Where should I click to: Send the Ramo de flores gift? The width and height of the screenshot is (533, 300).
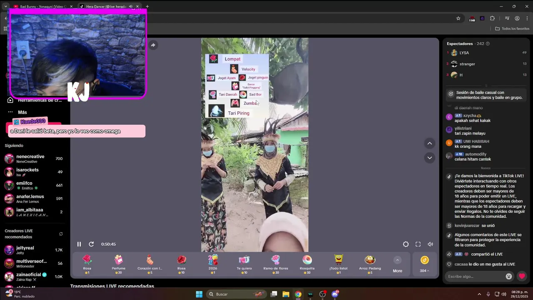[x=276, y=264]
